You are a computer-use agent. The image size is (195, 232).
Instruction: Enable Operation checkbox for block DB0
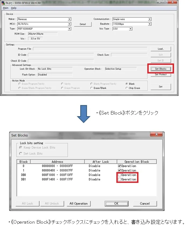click(x=119, y=175)
